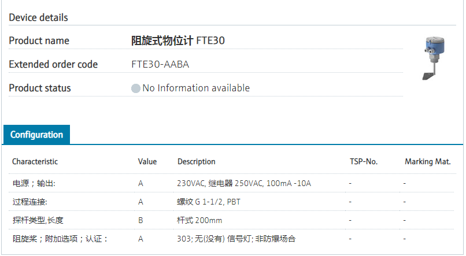Click the Device details heading
This screenshot has height=256, width=466.
[38, 17]
